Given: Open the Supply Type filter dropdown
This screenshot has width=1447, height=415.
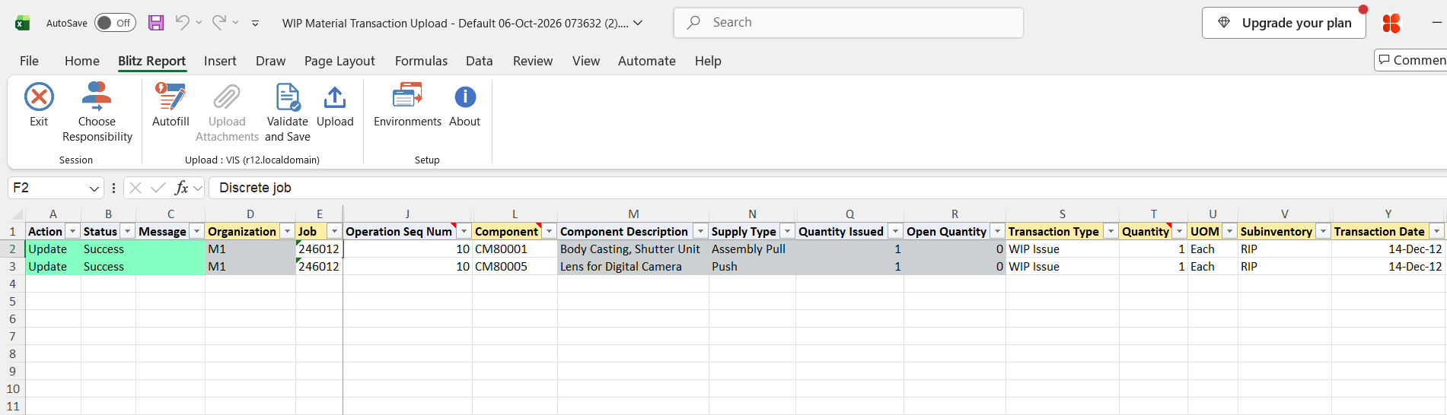Looking at the screenshot, I should [787, 231].
